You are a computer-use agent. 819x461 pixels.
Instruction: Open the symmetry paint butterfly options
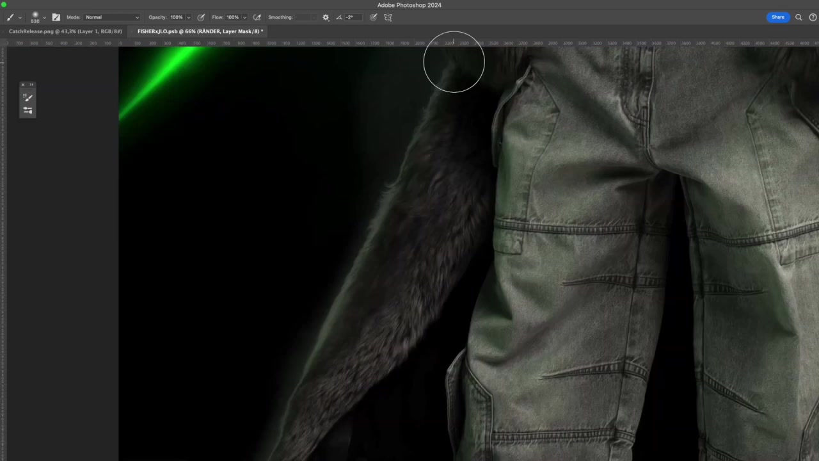pyautogui.click(x=388, y=17)
